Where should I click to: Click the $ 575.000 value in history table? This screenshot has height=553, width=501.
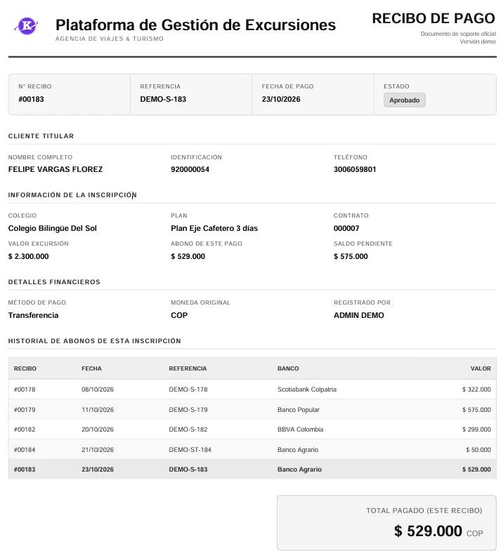(x=476, y=410)
